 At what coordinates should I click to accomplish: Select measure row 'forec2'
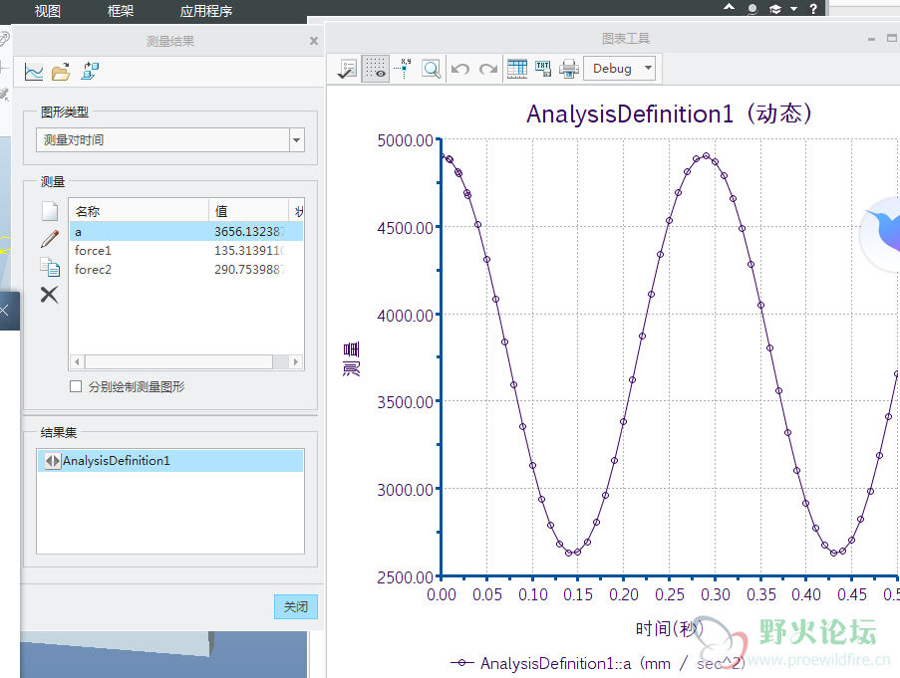[x=186, y=270]
